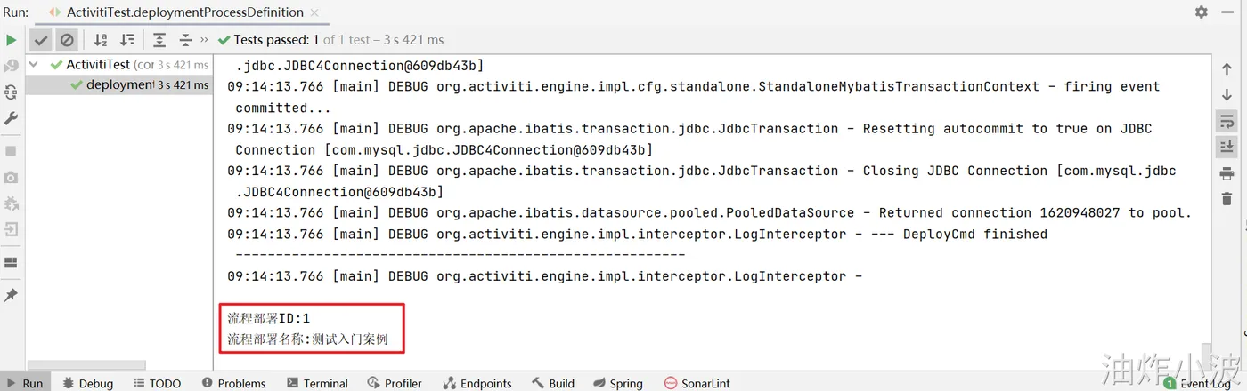This screenshot has width=1247, height=391.
Task: Expand all test tree nodes
Action: click(159, 40)
